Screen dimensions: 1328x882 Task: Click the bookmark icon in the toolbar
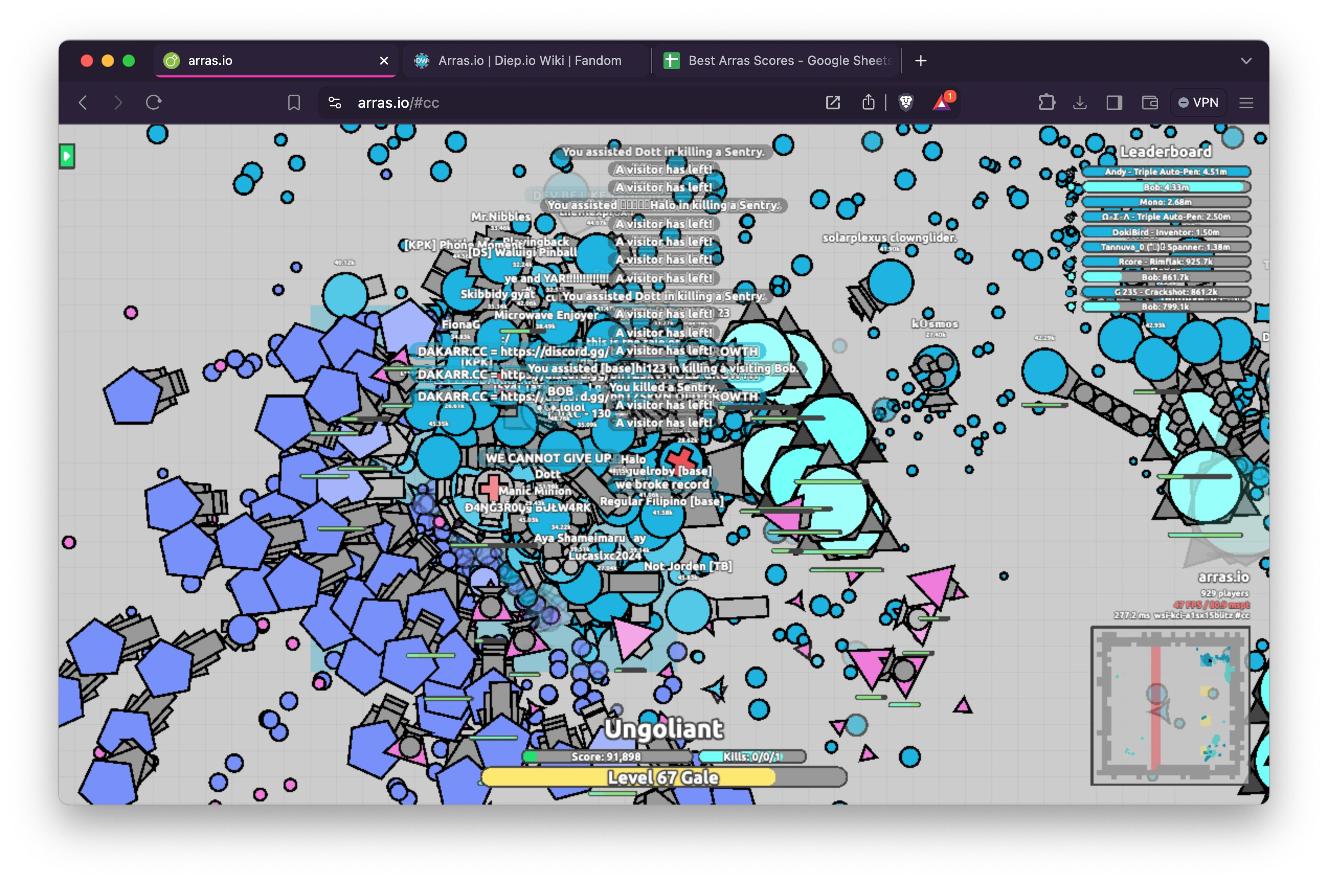point(294,103)
